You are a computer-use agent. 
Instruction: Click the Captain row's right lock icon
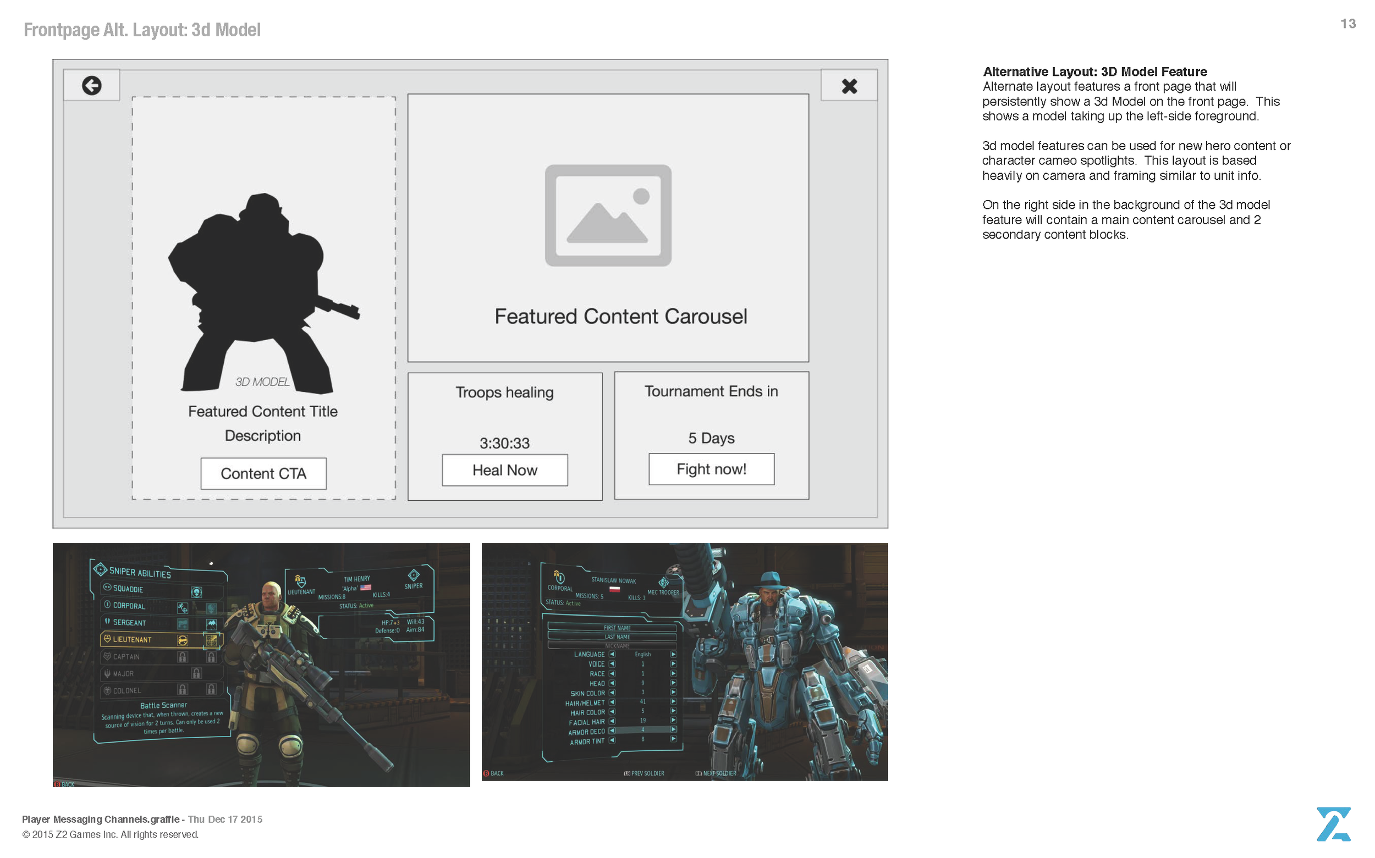(x=211, y=657)
